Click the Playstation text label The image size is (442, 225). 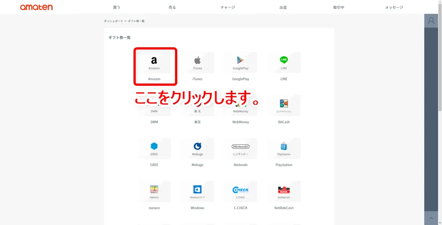click(x=284, y=165)
